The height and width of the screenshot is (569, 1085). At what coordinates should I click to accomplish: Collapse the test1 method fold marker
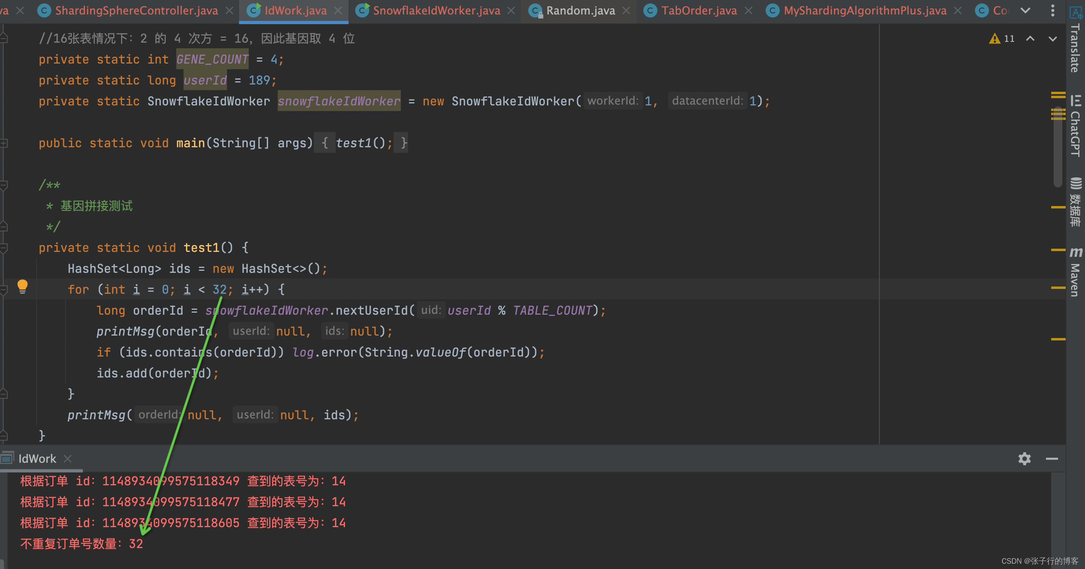click(4, 248)
